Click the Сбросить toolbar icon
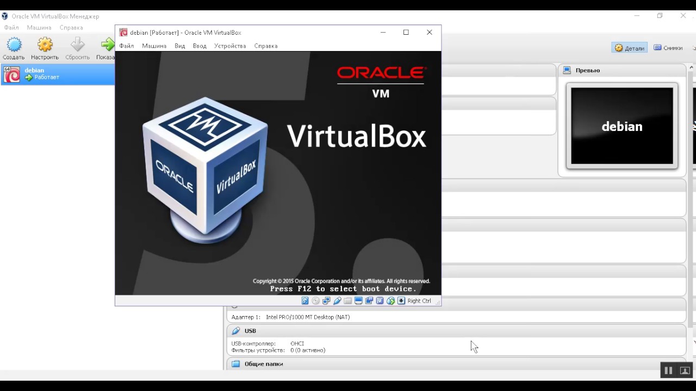The width and height of the screenshot is (696, 391). click(x=78, y=45)
